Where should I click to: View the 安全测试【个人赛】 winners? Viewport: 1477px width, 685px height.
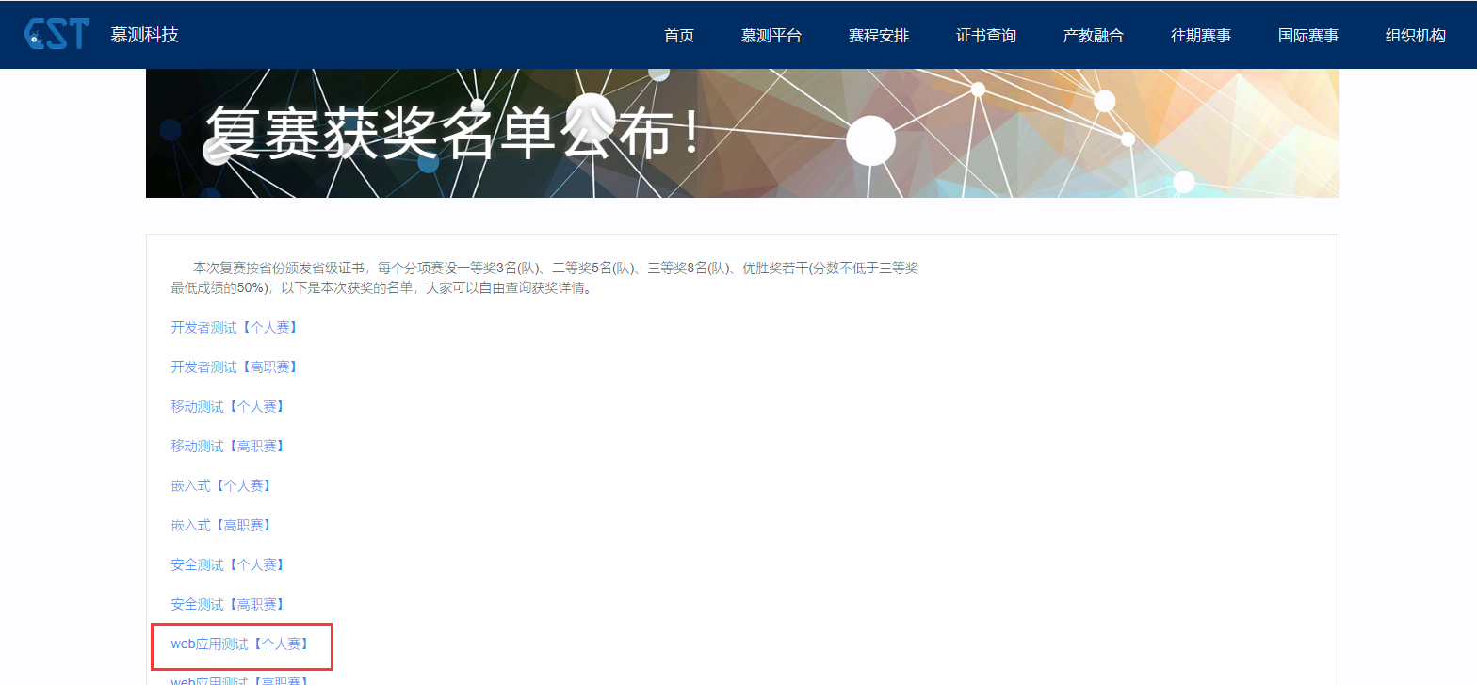click(x=228, y=565)
